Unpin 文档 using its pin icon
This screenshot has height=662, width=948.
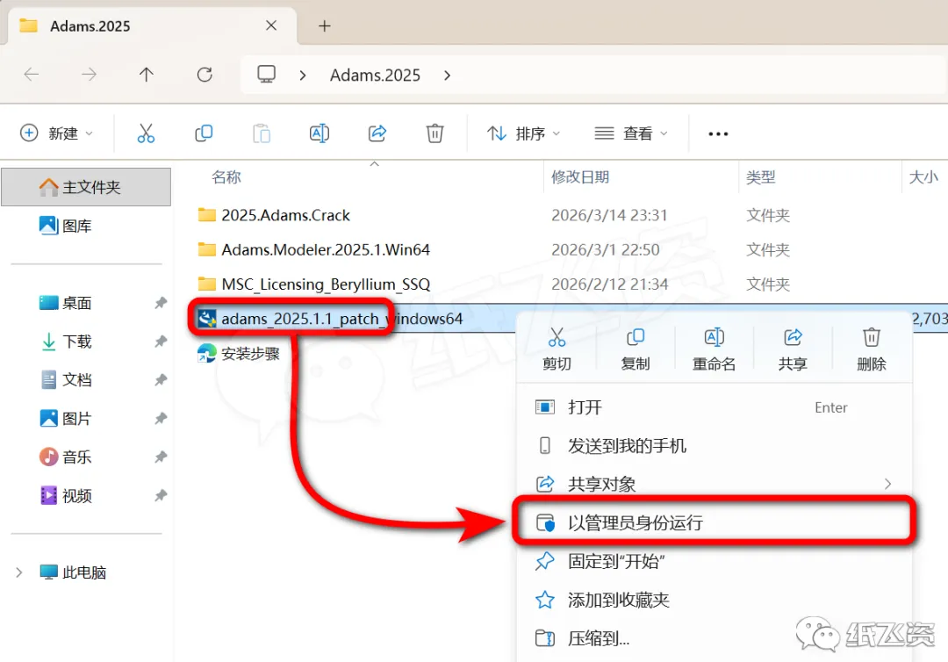[x=161, y=379]
